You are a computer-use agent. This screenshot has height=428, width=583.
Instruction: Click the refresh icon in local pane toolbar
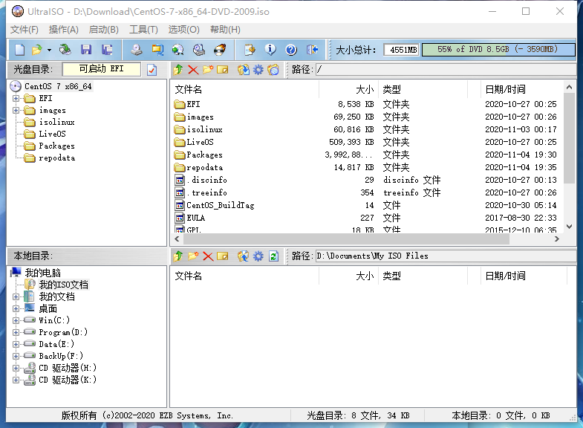click(x=273, y=256)
